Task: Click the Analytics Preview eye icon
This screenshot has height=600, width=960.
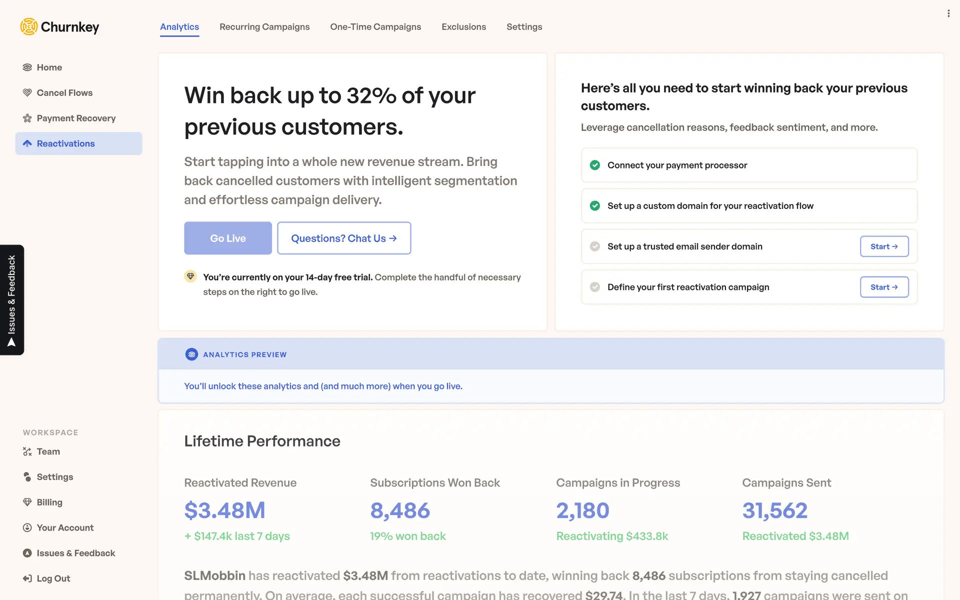Action: click(191, 354)
